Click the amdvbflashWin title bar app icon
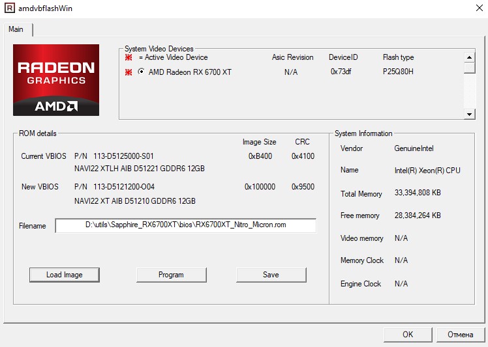488x347 pixels. click(x=9, y=8)
